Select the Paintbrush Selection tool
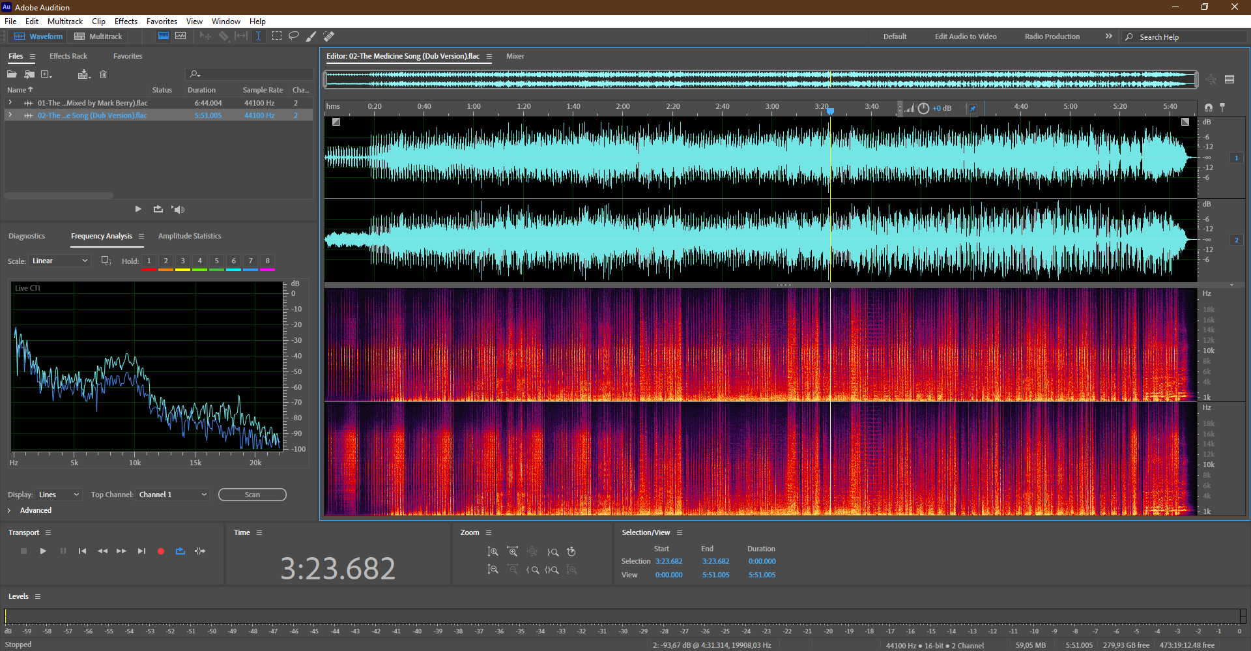This screenshot has height=651, width=1251. (311, 36)
